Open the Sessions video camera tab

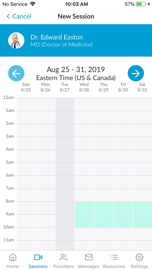click(38, 261)
